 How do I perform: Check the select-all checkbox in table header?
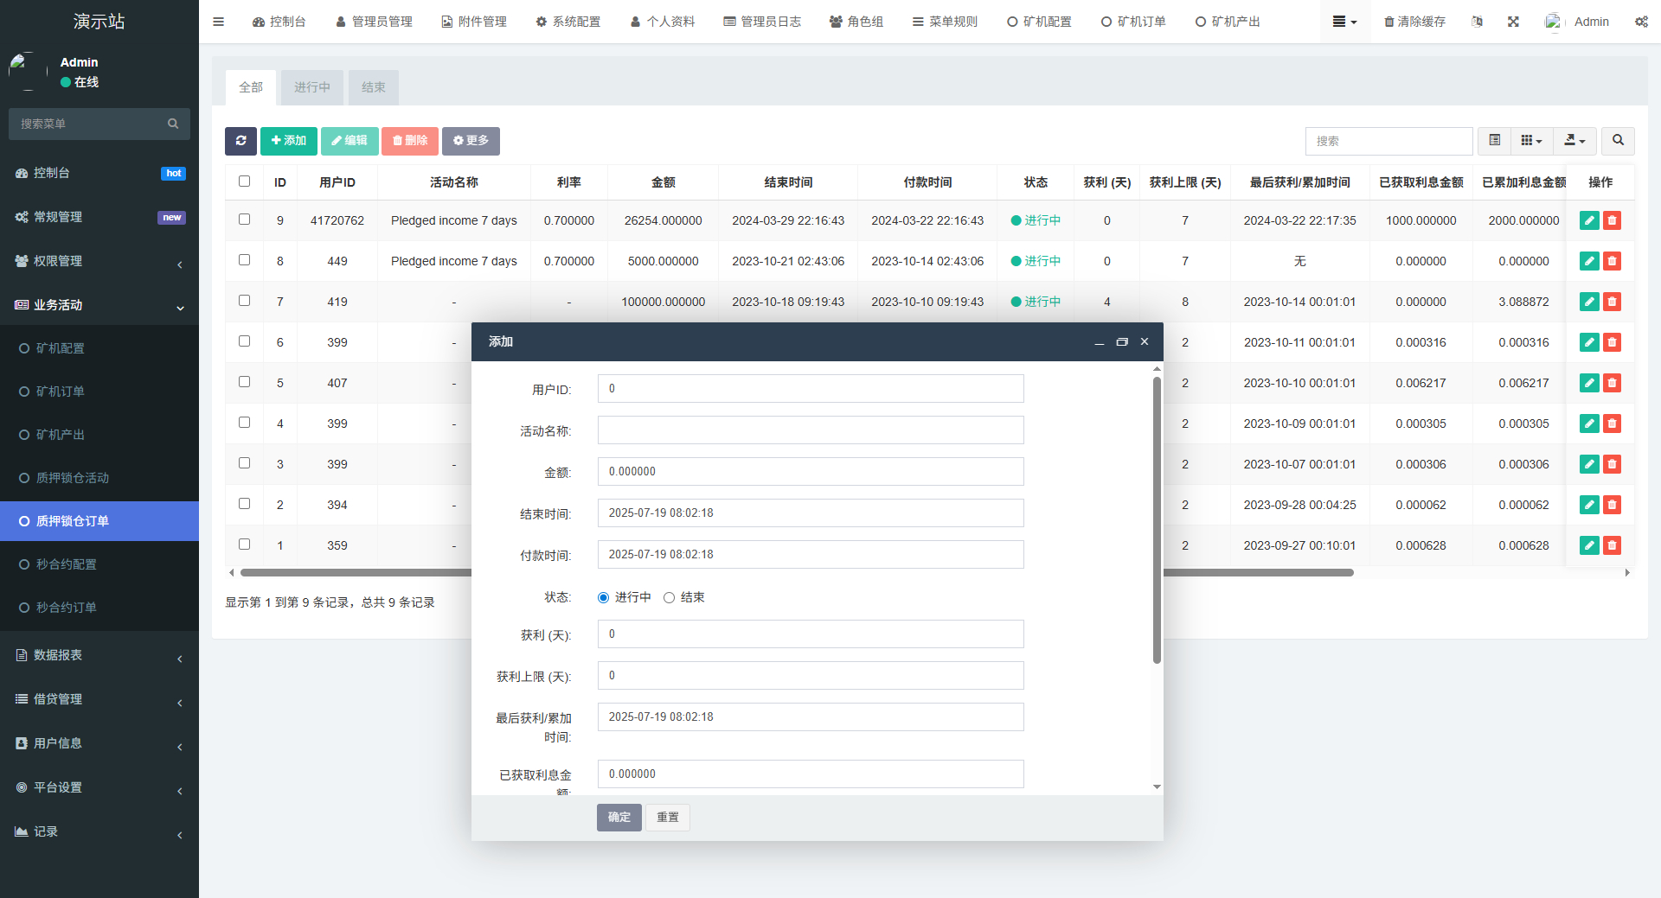pos(244,181)
